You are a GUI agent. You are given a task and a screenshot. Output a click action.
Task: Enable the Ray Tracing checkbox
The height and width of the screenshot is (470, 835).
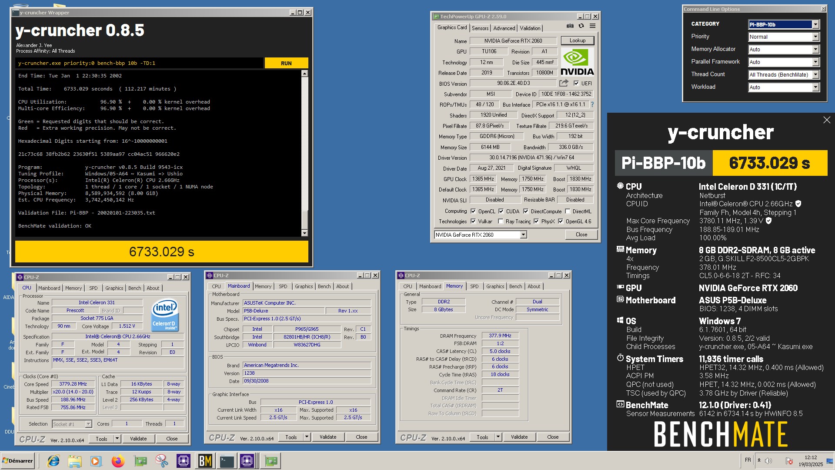[501, 221]
